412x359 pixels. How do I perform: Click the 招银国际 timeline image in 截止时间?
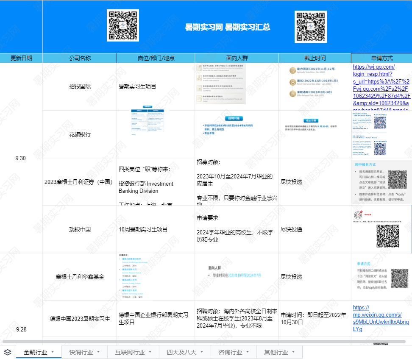pyautogui.click(x=314, y=82)
